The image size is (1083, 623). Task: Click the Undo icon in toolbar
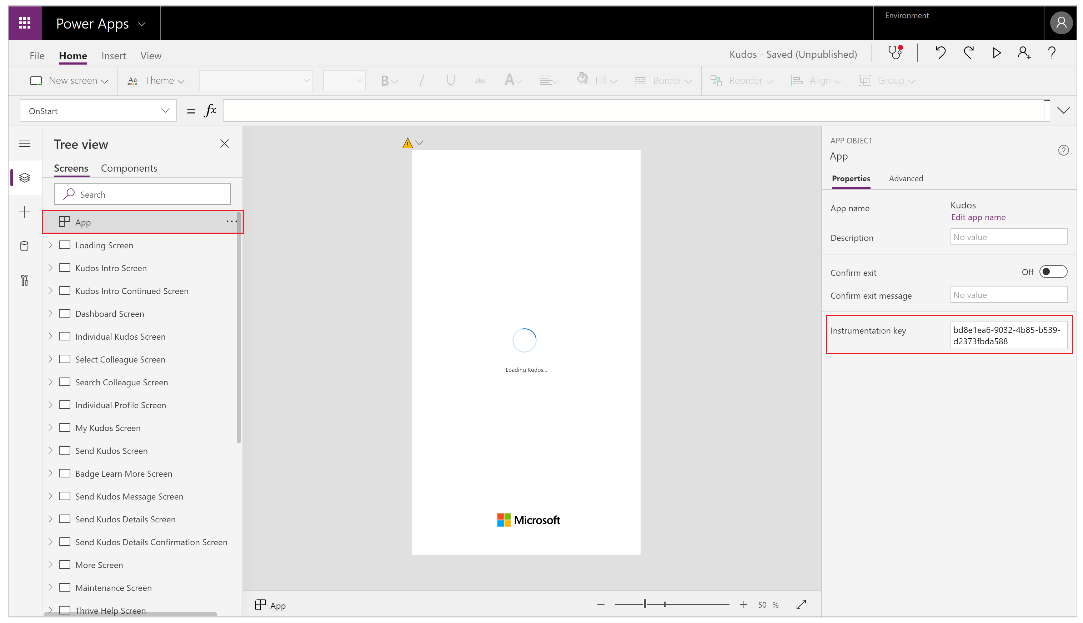click(x=940, y=53)
